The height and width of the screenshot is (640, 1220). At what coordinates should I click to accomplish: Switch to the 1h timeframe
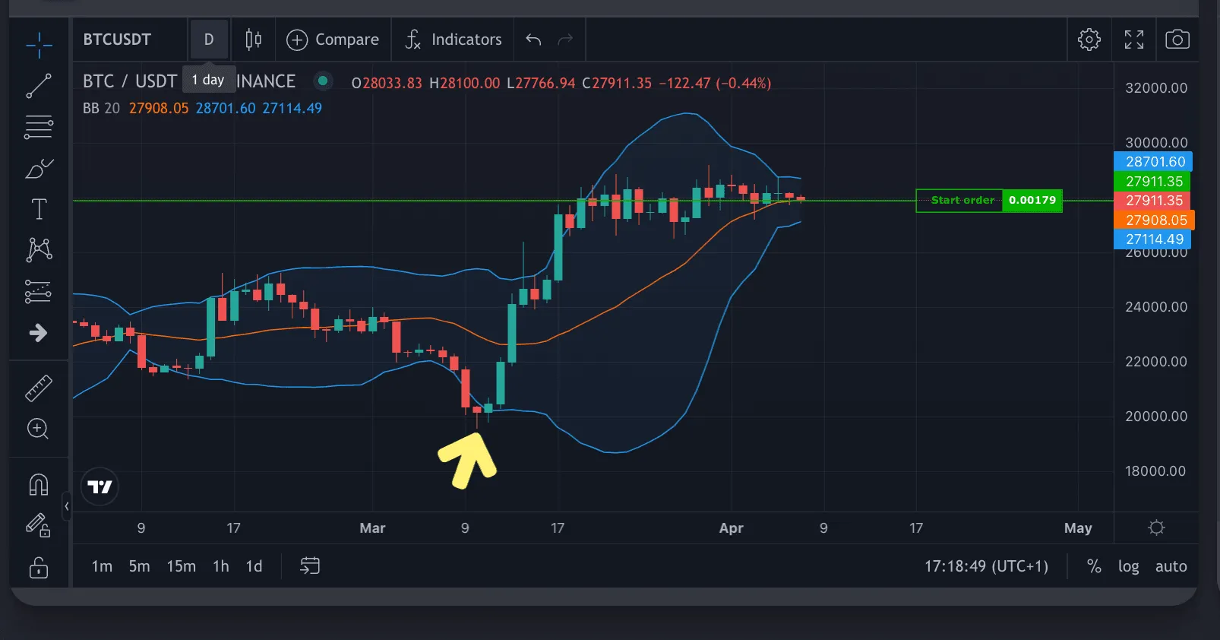(221, 566)
